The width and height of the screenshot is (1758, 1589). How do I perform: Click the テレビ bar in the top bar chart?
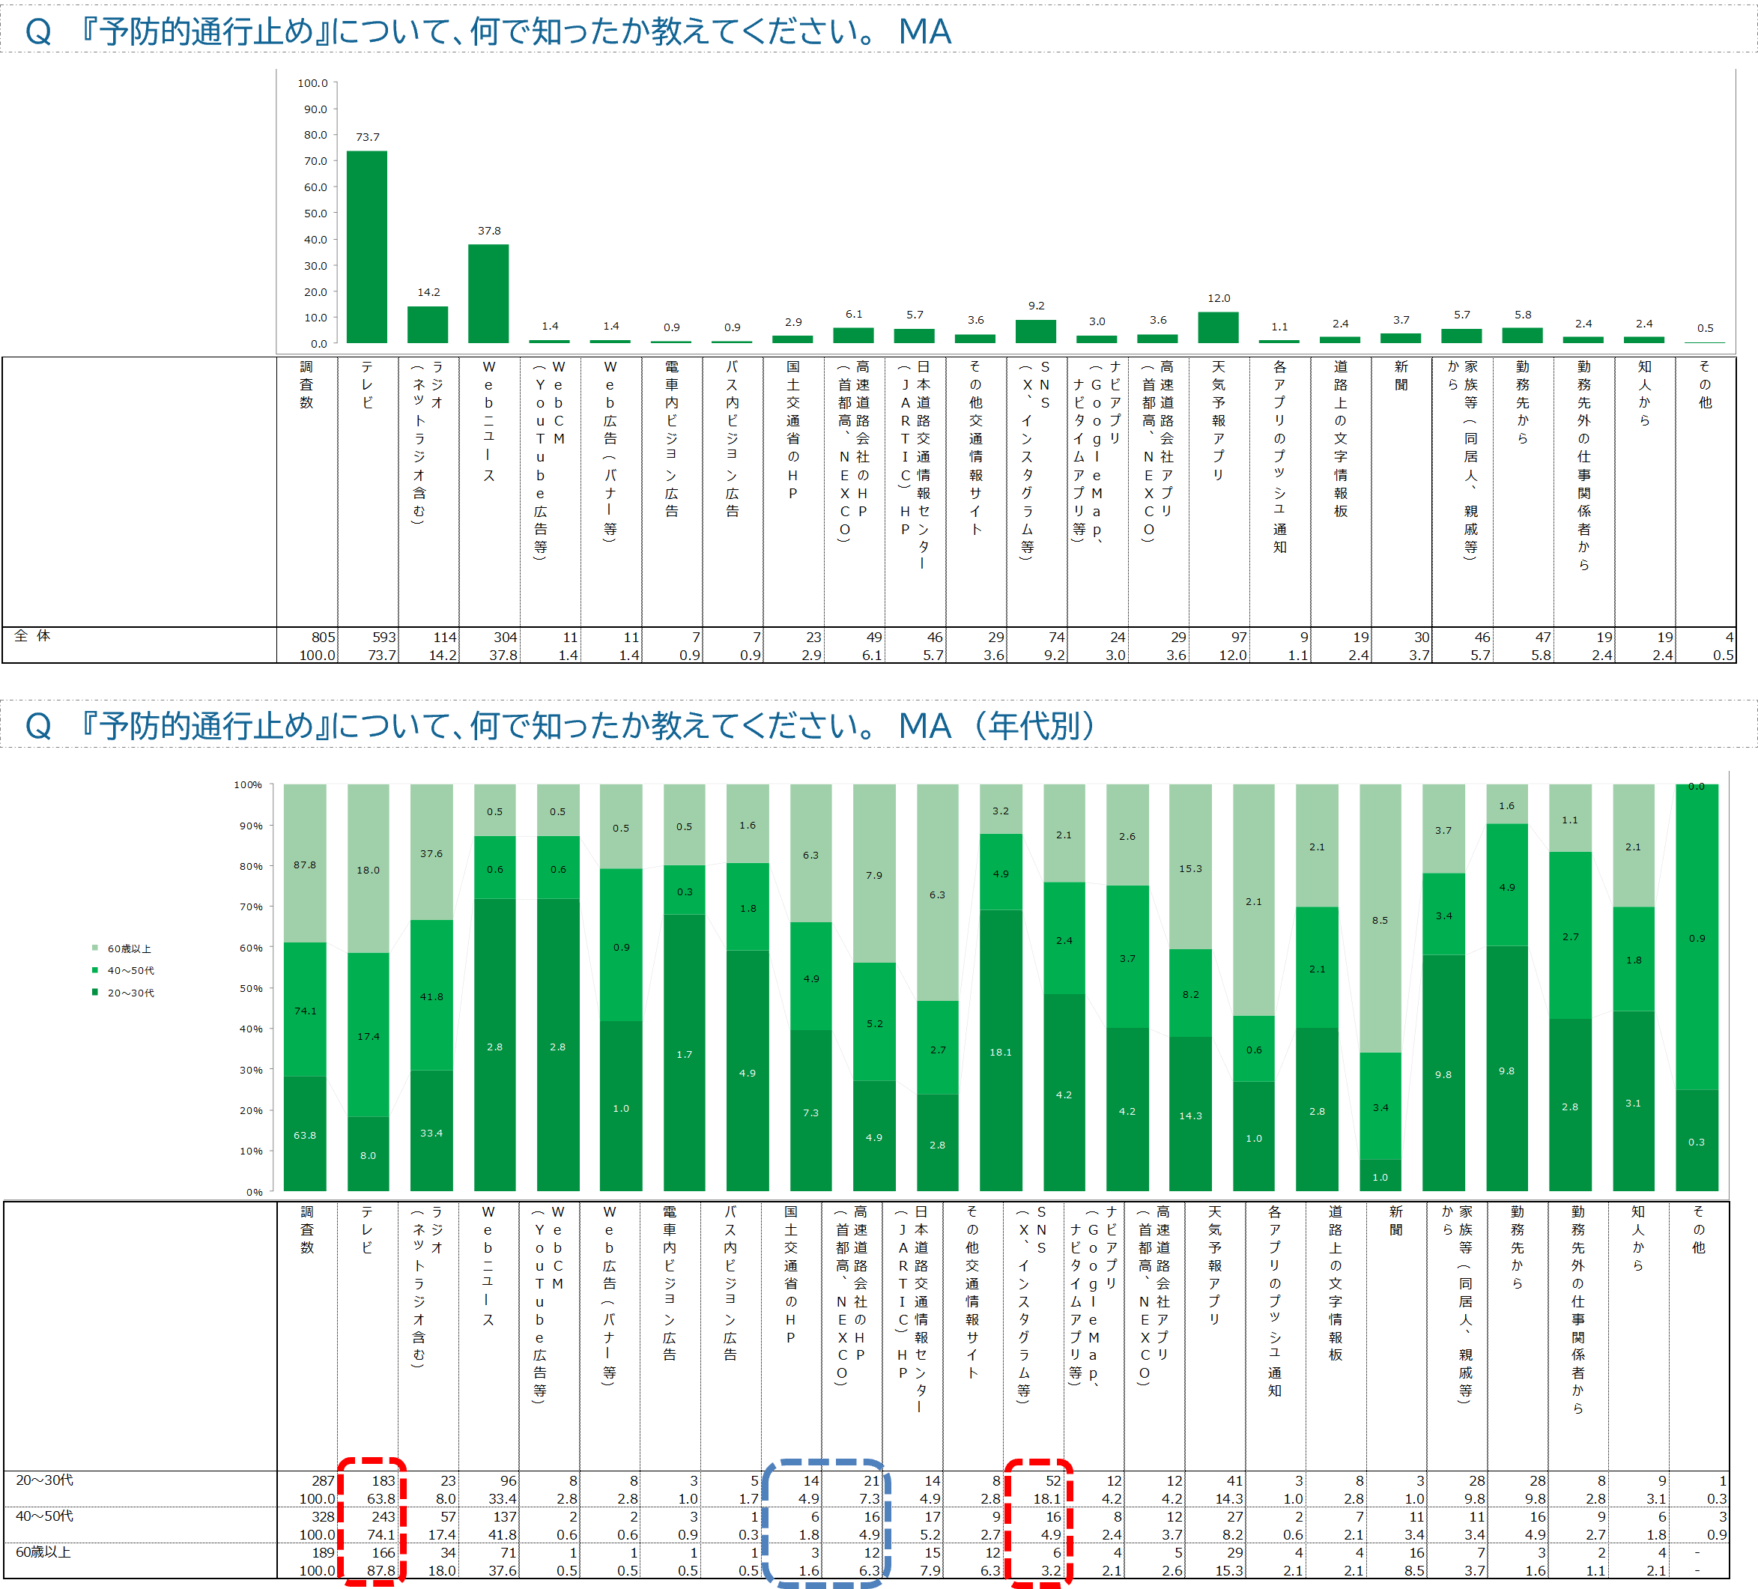click(x=367, y=246)
